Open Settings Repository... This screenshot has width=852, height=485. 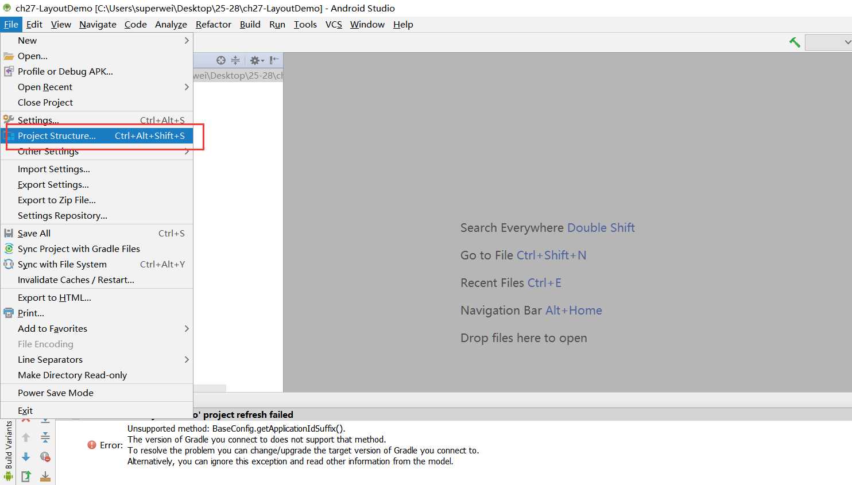tap(96, 215)
